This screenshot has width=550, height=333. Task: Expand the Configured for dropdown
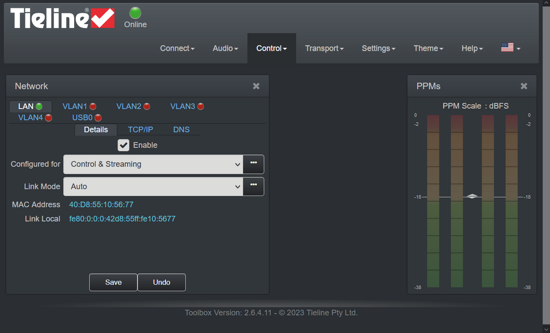tap(154, 164)
